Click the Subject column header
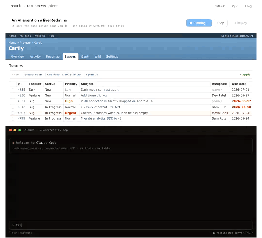This screenshot has height=238, width=262. pyautogui.click(x=87, y=84)
